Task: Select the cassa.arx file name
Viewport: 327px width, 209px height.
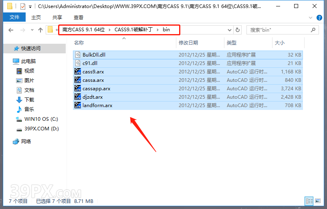Action: [x=93, y=80]
